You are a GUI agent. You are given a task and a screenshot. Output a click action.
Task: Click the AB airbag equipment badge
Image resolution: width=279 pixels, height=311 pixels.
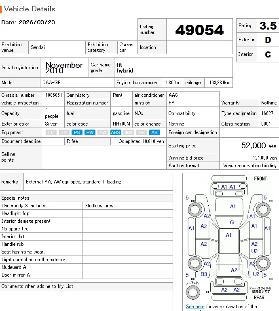pyautogui.click(x=154, y=132)
